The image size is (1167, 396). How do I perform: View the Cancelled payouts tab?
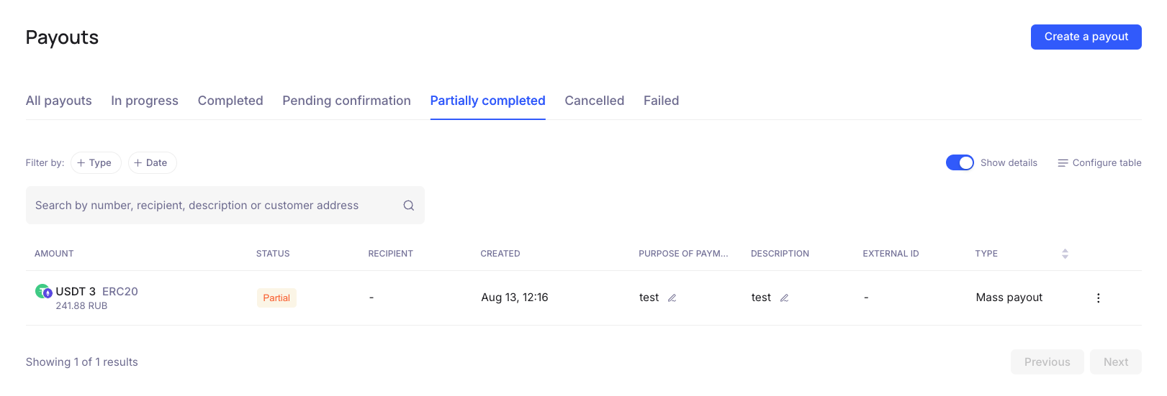coord(594,101)
